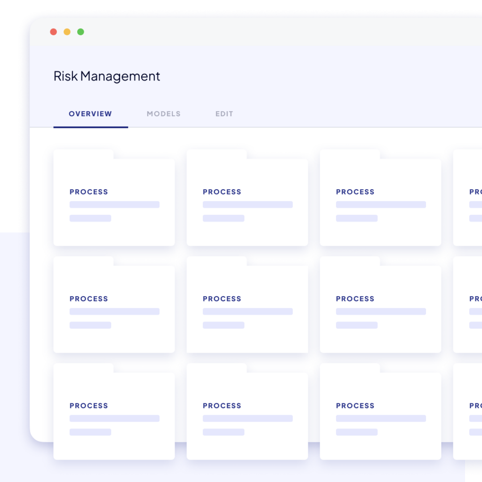482x482 pixels.
Task: Click short placeholder bar in the center folder card
Action: pos(224,325)
